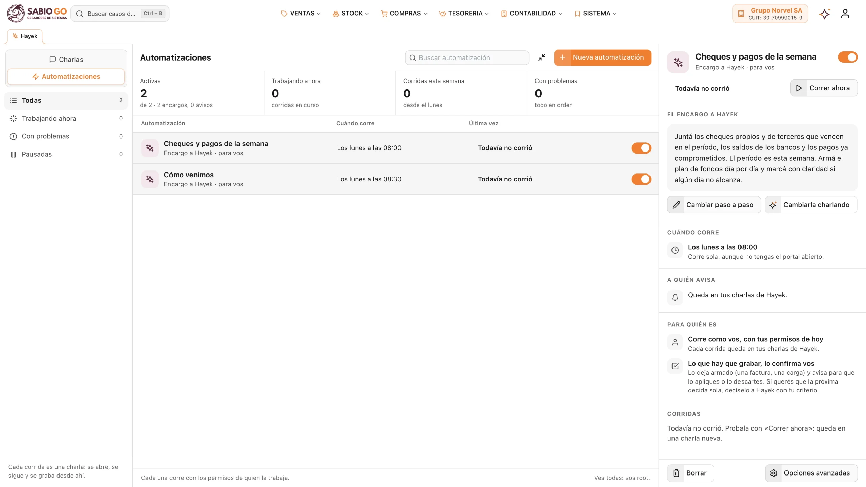Screen dimensions: 866x487
Task: Delete automation with Borrar button
Action: pos(690,473)
